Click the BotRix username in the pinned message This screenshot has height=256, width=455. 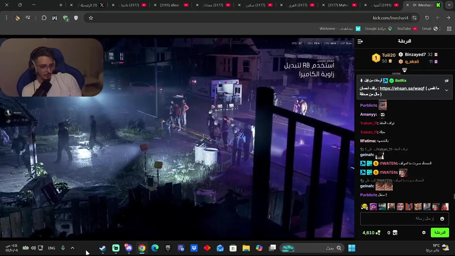point(401,81)
